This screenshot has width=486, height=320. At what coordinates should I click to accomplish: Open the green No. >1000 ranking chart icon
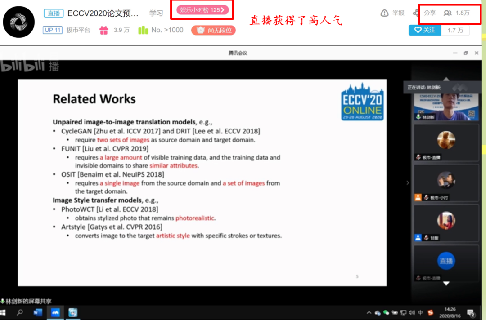point(143,30)
